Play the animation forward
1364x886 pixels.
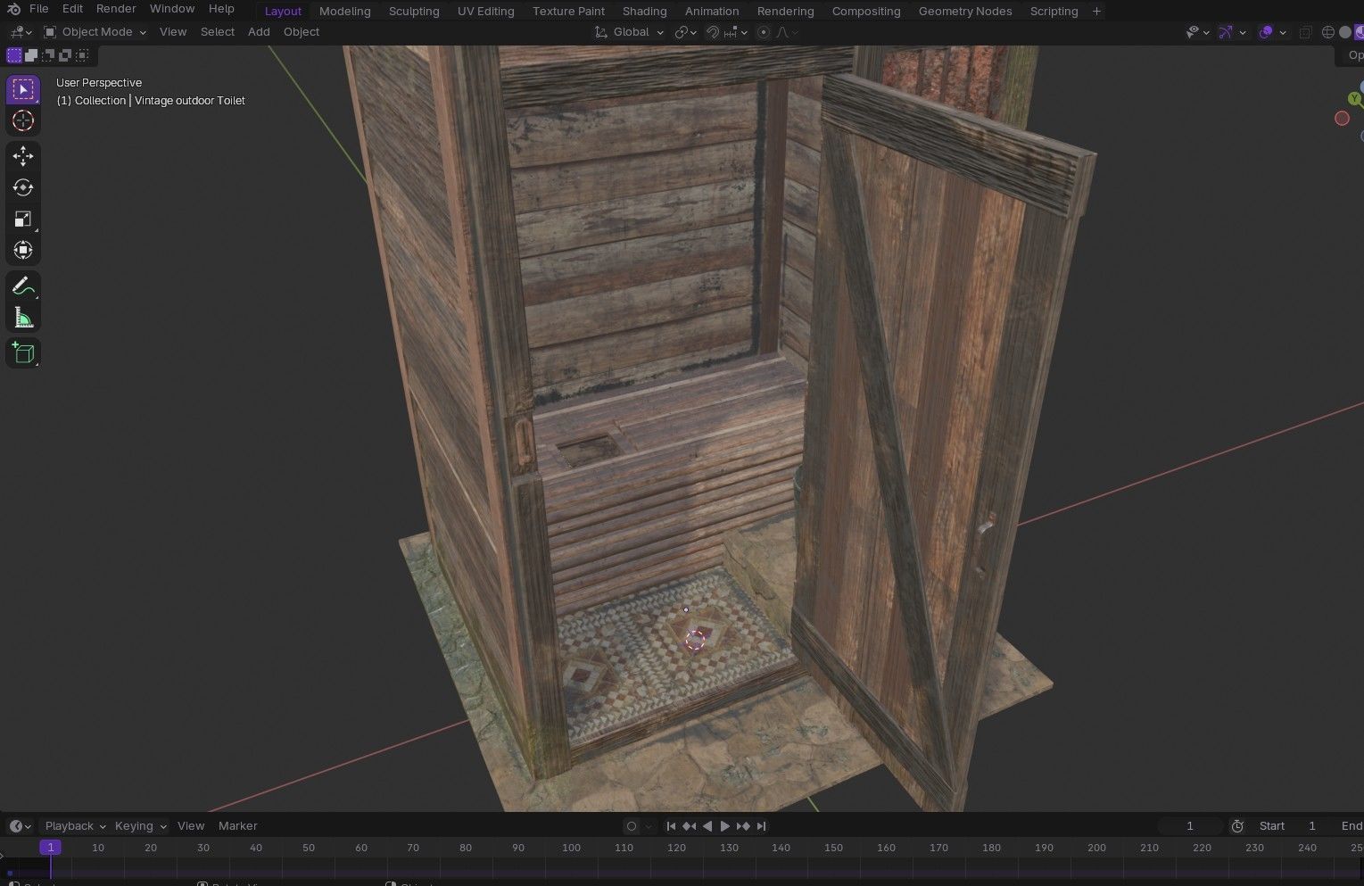point(725,826)
